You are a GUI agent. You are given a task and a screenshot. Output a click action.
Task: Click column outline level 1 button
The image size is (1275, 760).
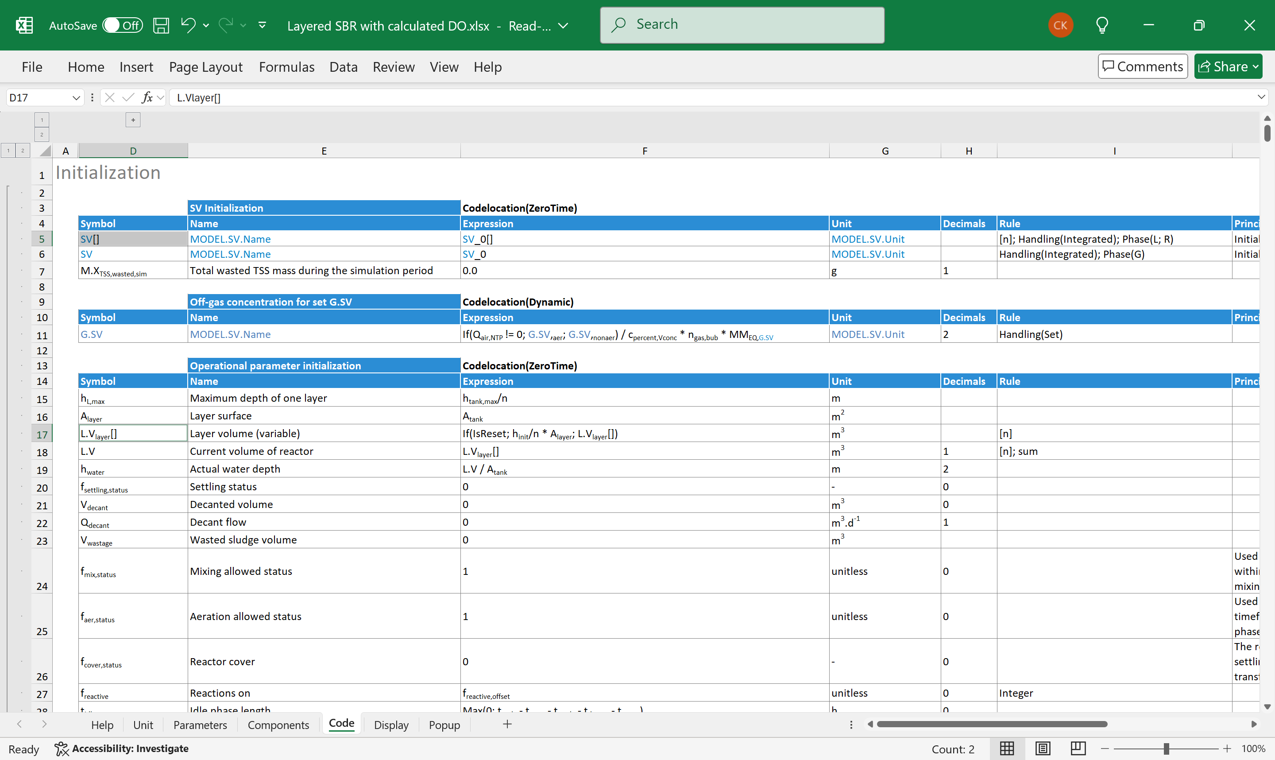click(x=42, y=120)
